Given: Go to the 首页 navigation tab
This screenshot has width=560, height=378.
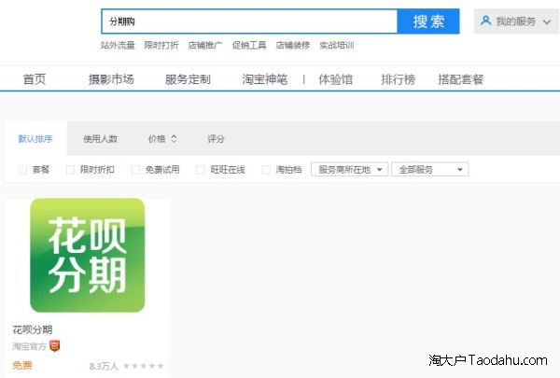Looking at the screenshot, I should (x=35, y=79).
